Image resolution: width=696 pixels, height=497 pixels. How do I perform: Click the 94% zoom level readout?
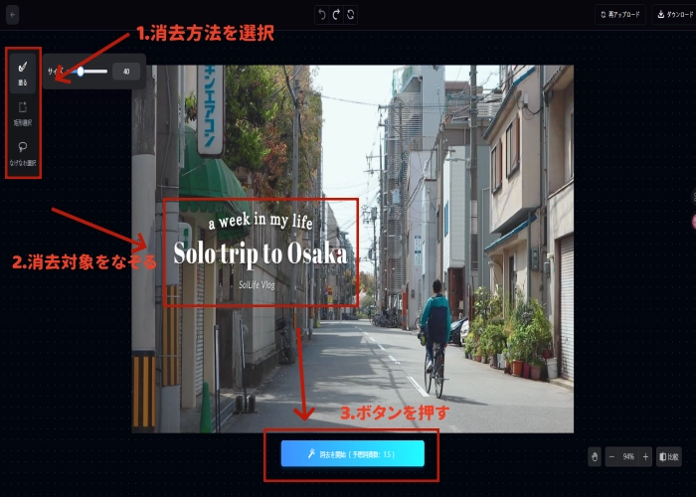[x=628, y=456]
